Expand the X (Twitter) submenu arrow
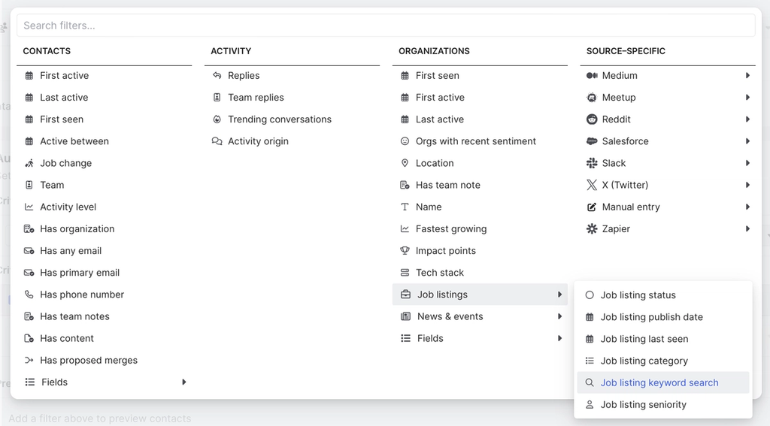Viewport: 770px width, 426px height. coord(747,185)
